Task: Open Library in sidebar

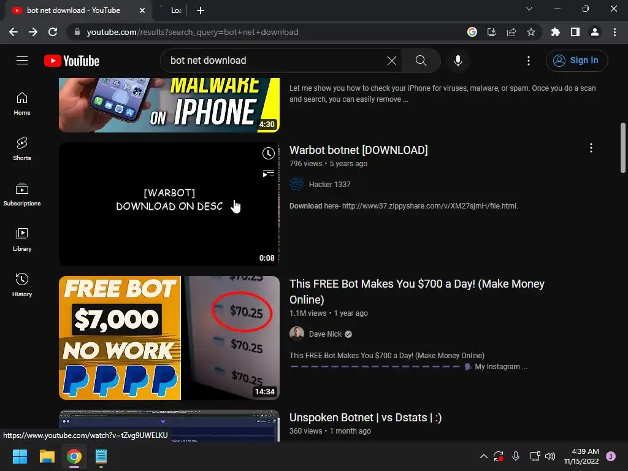Action: pyautogui.click(x=22, y=240)
